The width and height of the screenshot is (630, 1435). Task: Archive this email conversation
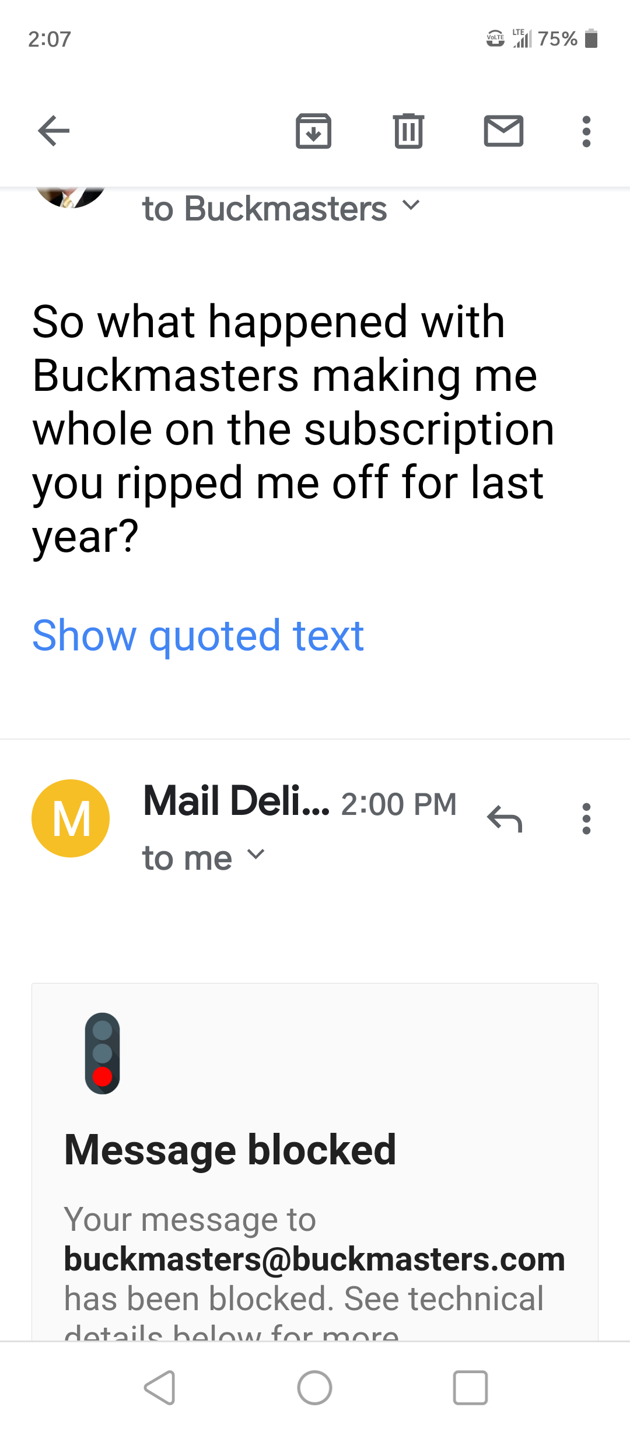click(313, 131)
